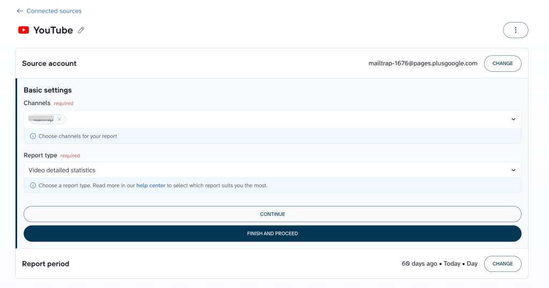Change the source account

[502, 63]
